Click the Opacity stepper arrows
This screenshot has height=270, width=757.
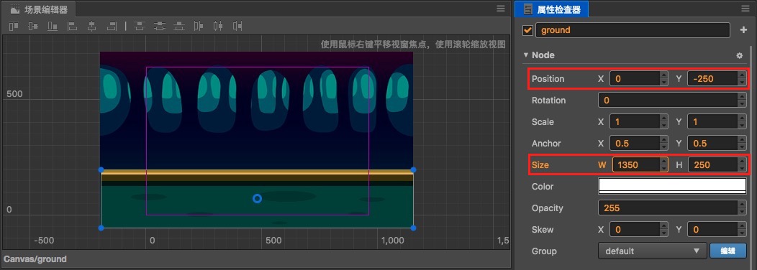coord(742,208)
